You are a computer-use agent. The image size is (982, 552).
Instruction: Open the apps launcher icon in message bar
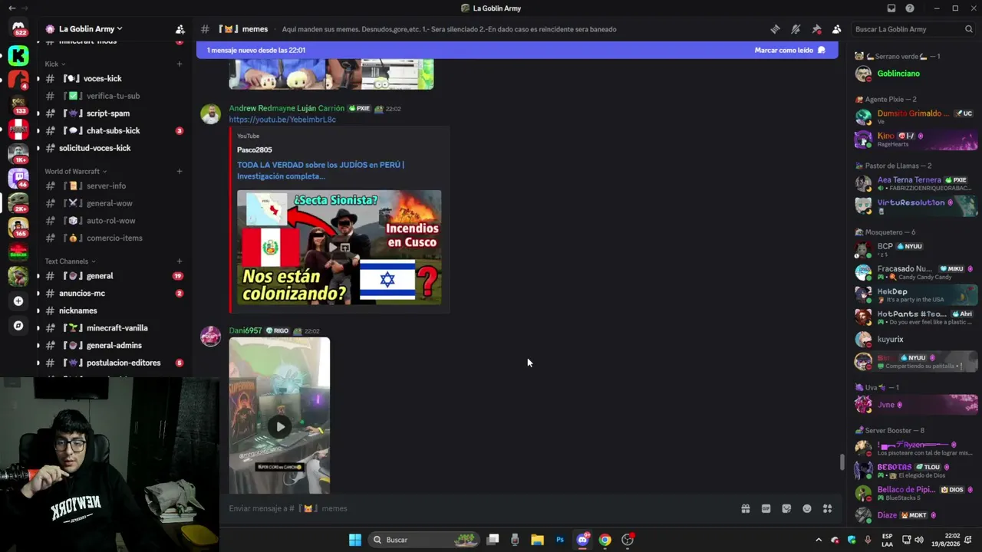(827, 508)
